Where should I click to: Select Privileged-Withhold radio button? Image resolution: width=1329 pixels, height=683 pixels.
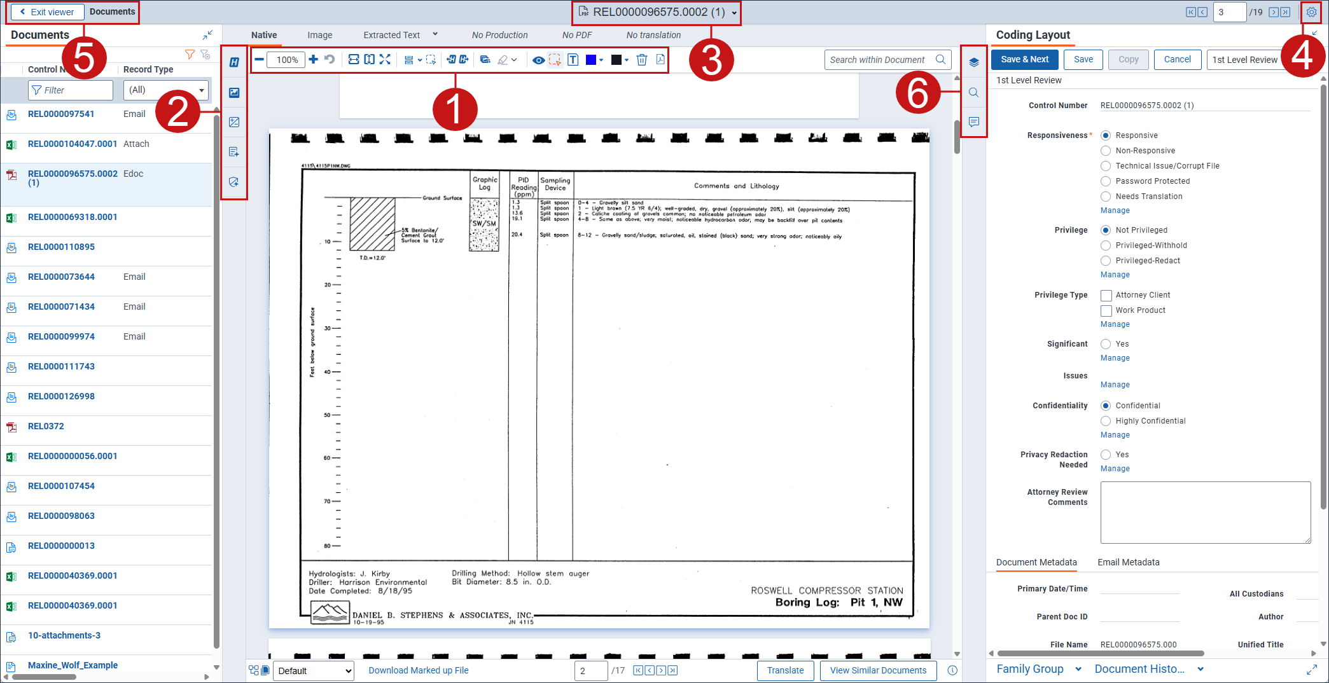click(1106, 245)
